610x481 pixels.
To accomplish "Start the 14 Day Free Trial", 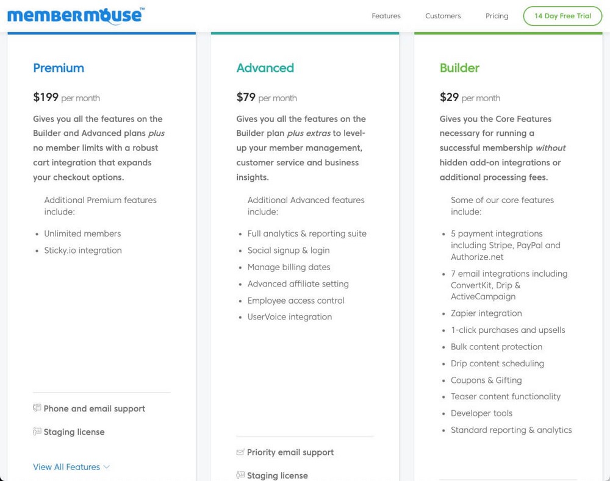I will (562, 16).
